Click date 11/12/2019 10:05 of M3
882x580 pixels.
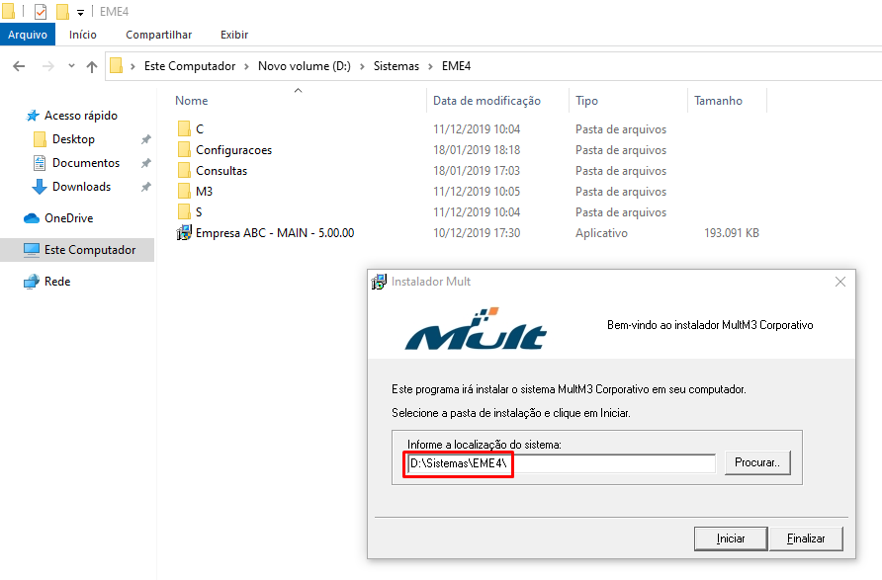click(x=477, y=192)
